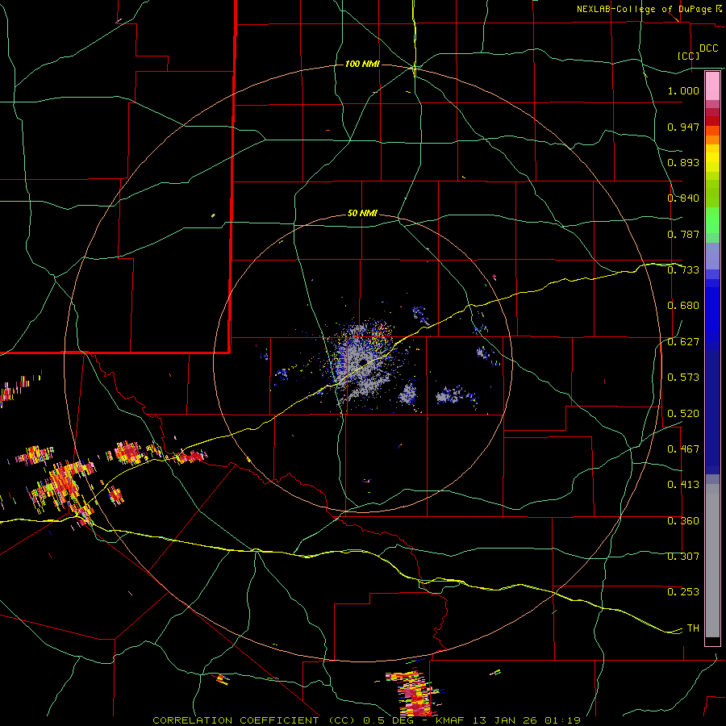
Task: Select the 0.627 legend value
Action: (x=683, y=342)
